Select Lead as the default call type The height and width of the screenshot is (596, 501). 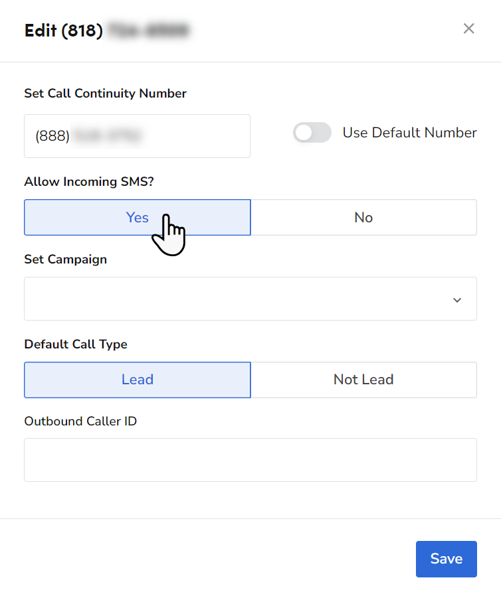pyautogui.click(x=137, y=380)
